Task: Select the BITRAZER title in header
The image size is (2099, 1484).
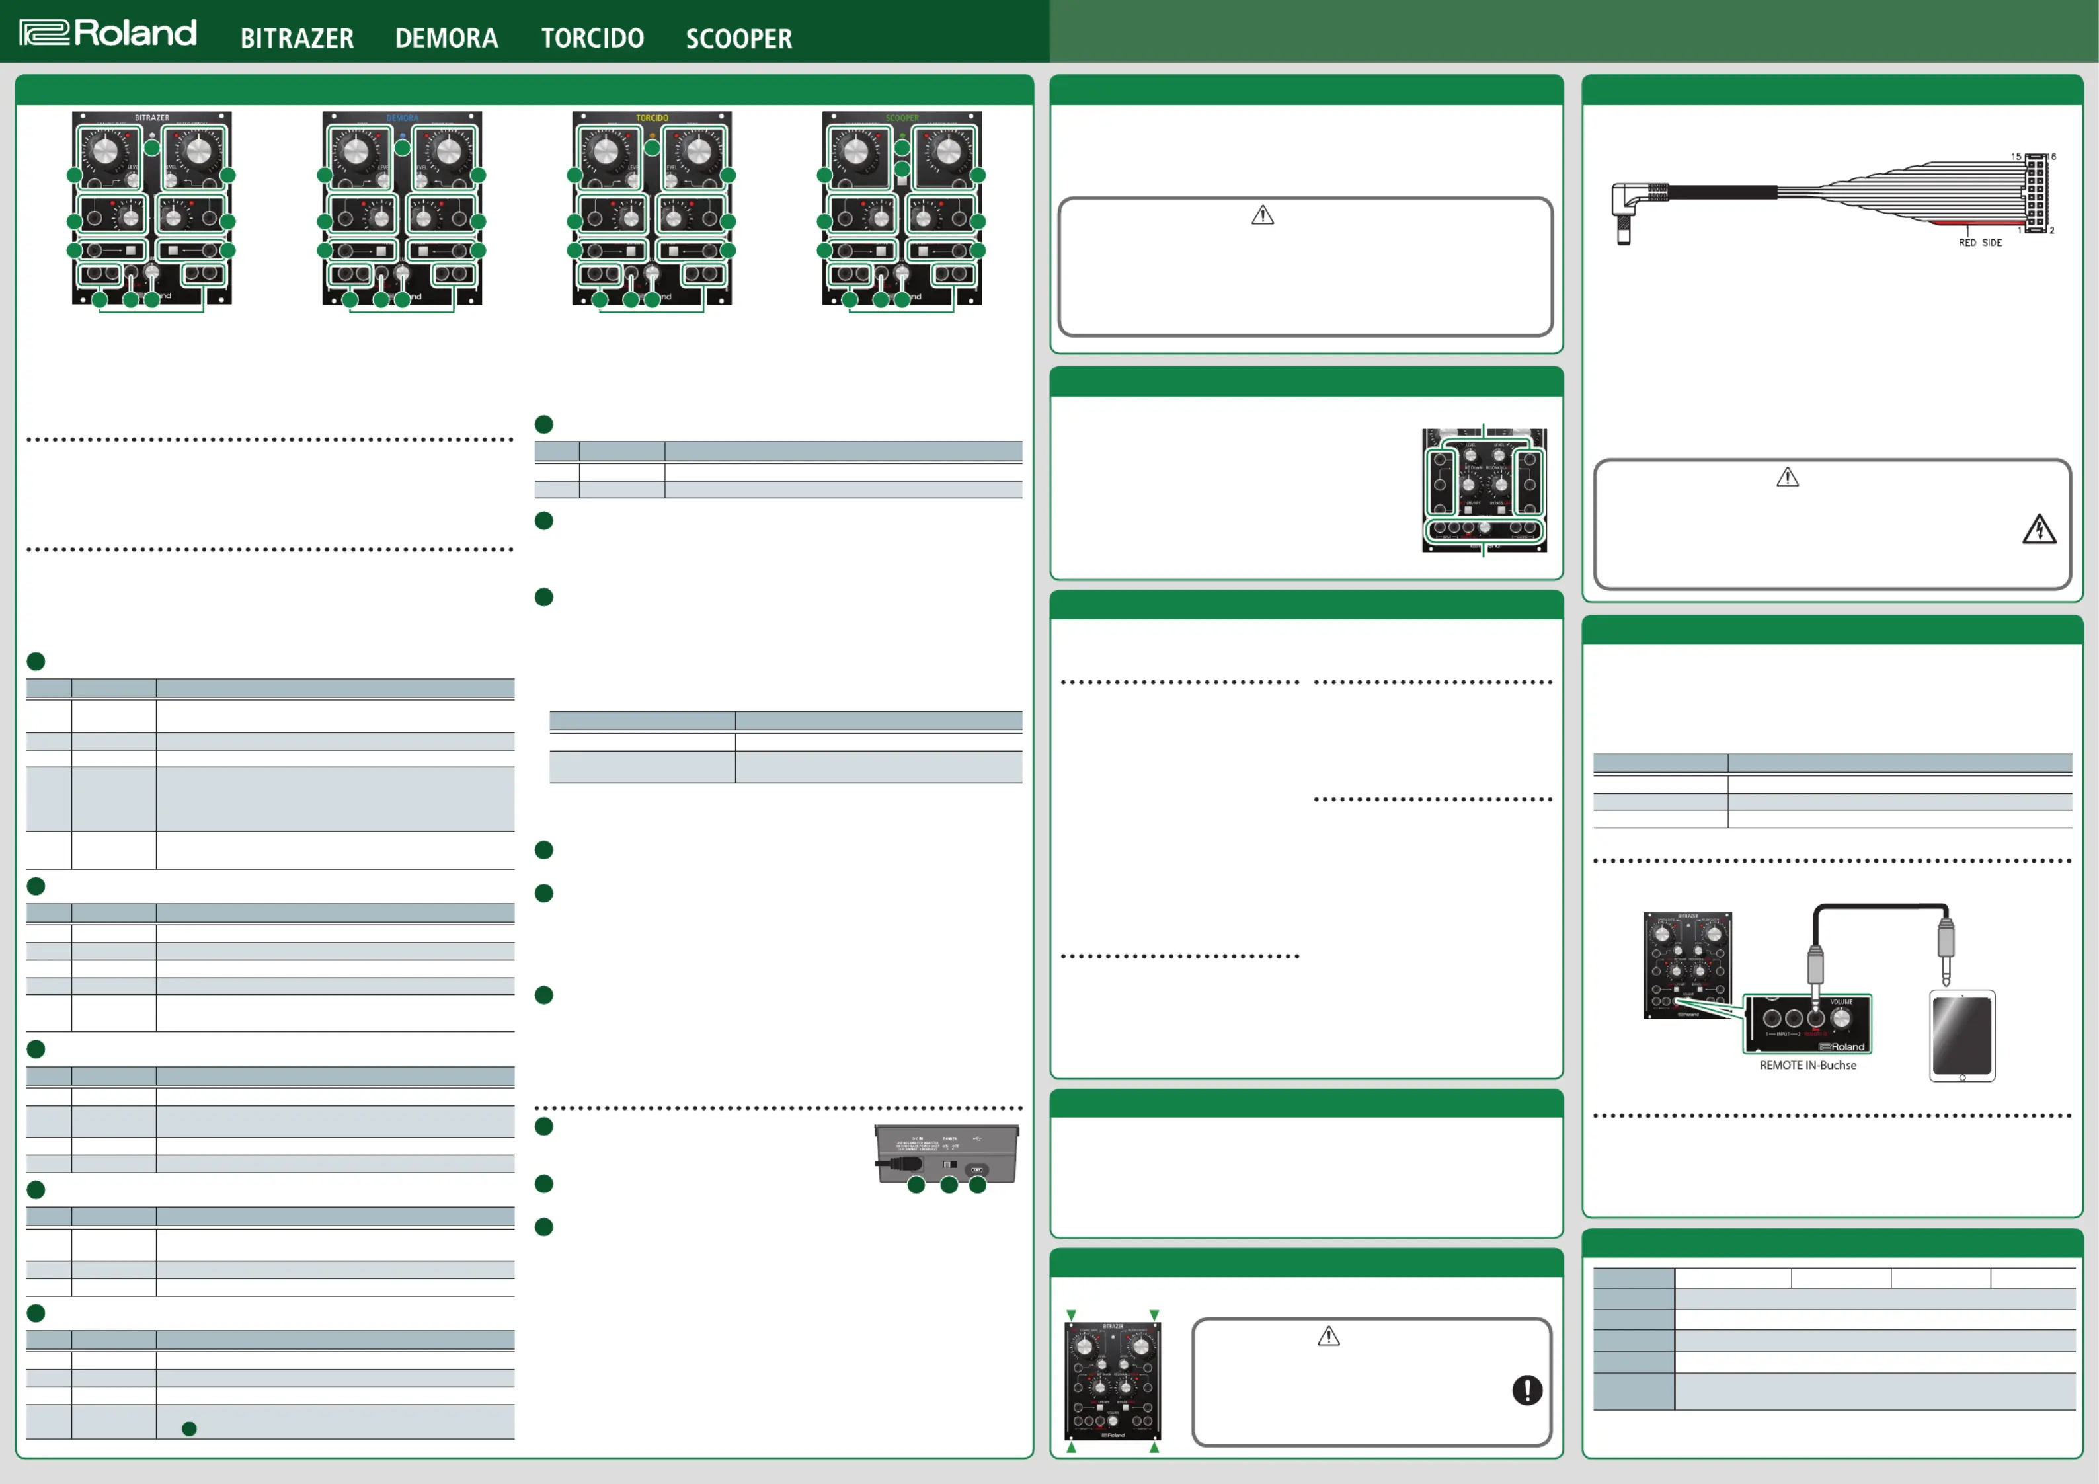Action: coord(296,38)
